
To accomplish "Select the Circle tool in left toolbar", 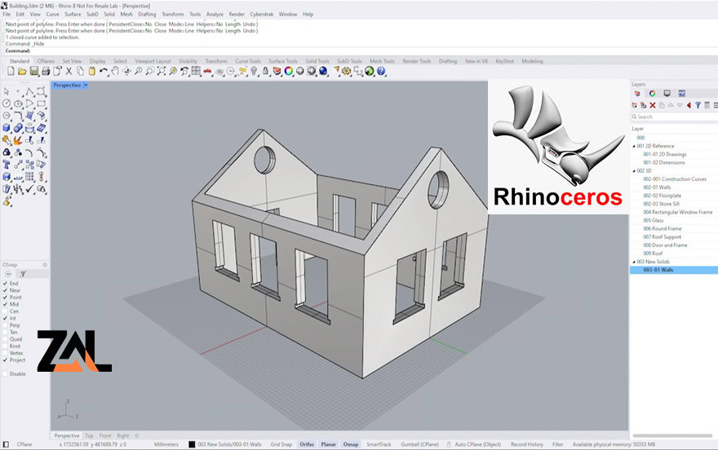I will point(7,103).
